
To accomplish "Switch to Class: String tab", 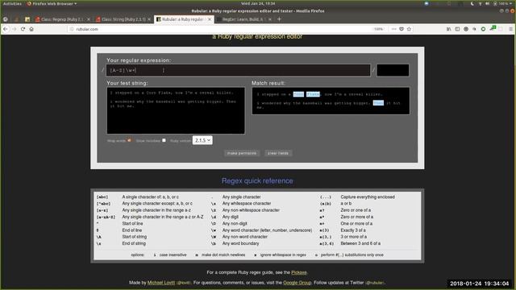I will tap(123, 19).
